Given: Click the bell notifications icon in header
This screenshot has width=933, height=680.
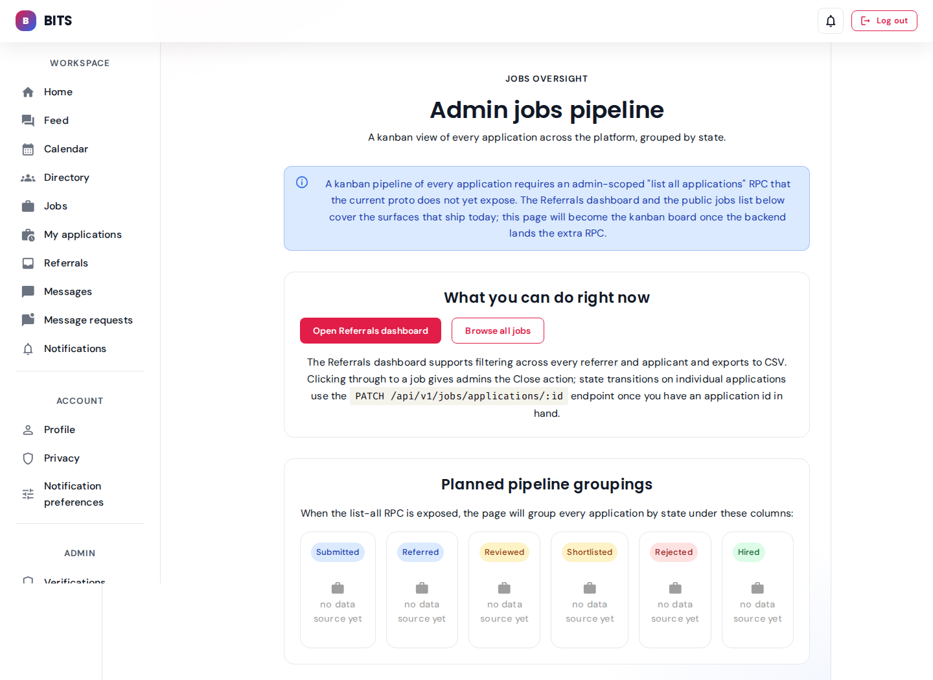Looking at the screenshot, I should click(x=830, y=21).
